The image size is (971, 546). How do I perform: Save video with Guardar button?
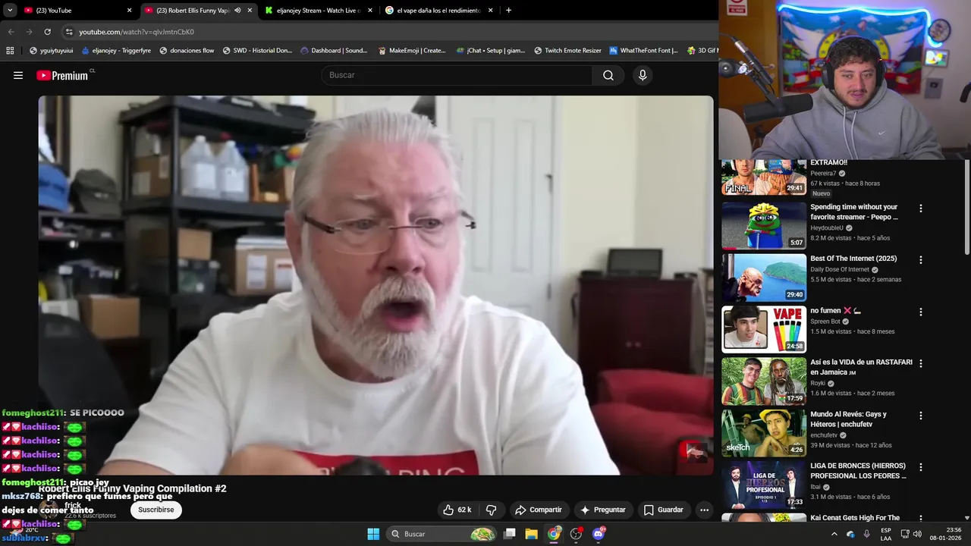[x=664, y=510]
